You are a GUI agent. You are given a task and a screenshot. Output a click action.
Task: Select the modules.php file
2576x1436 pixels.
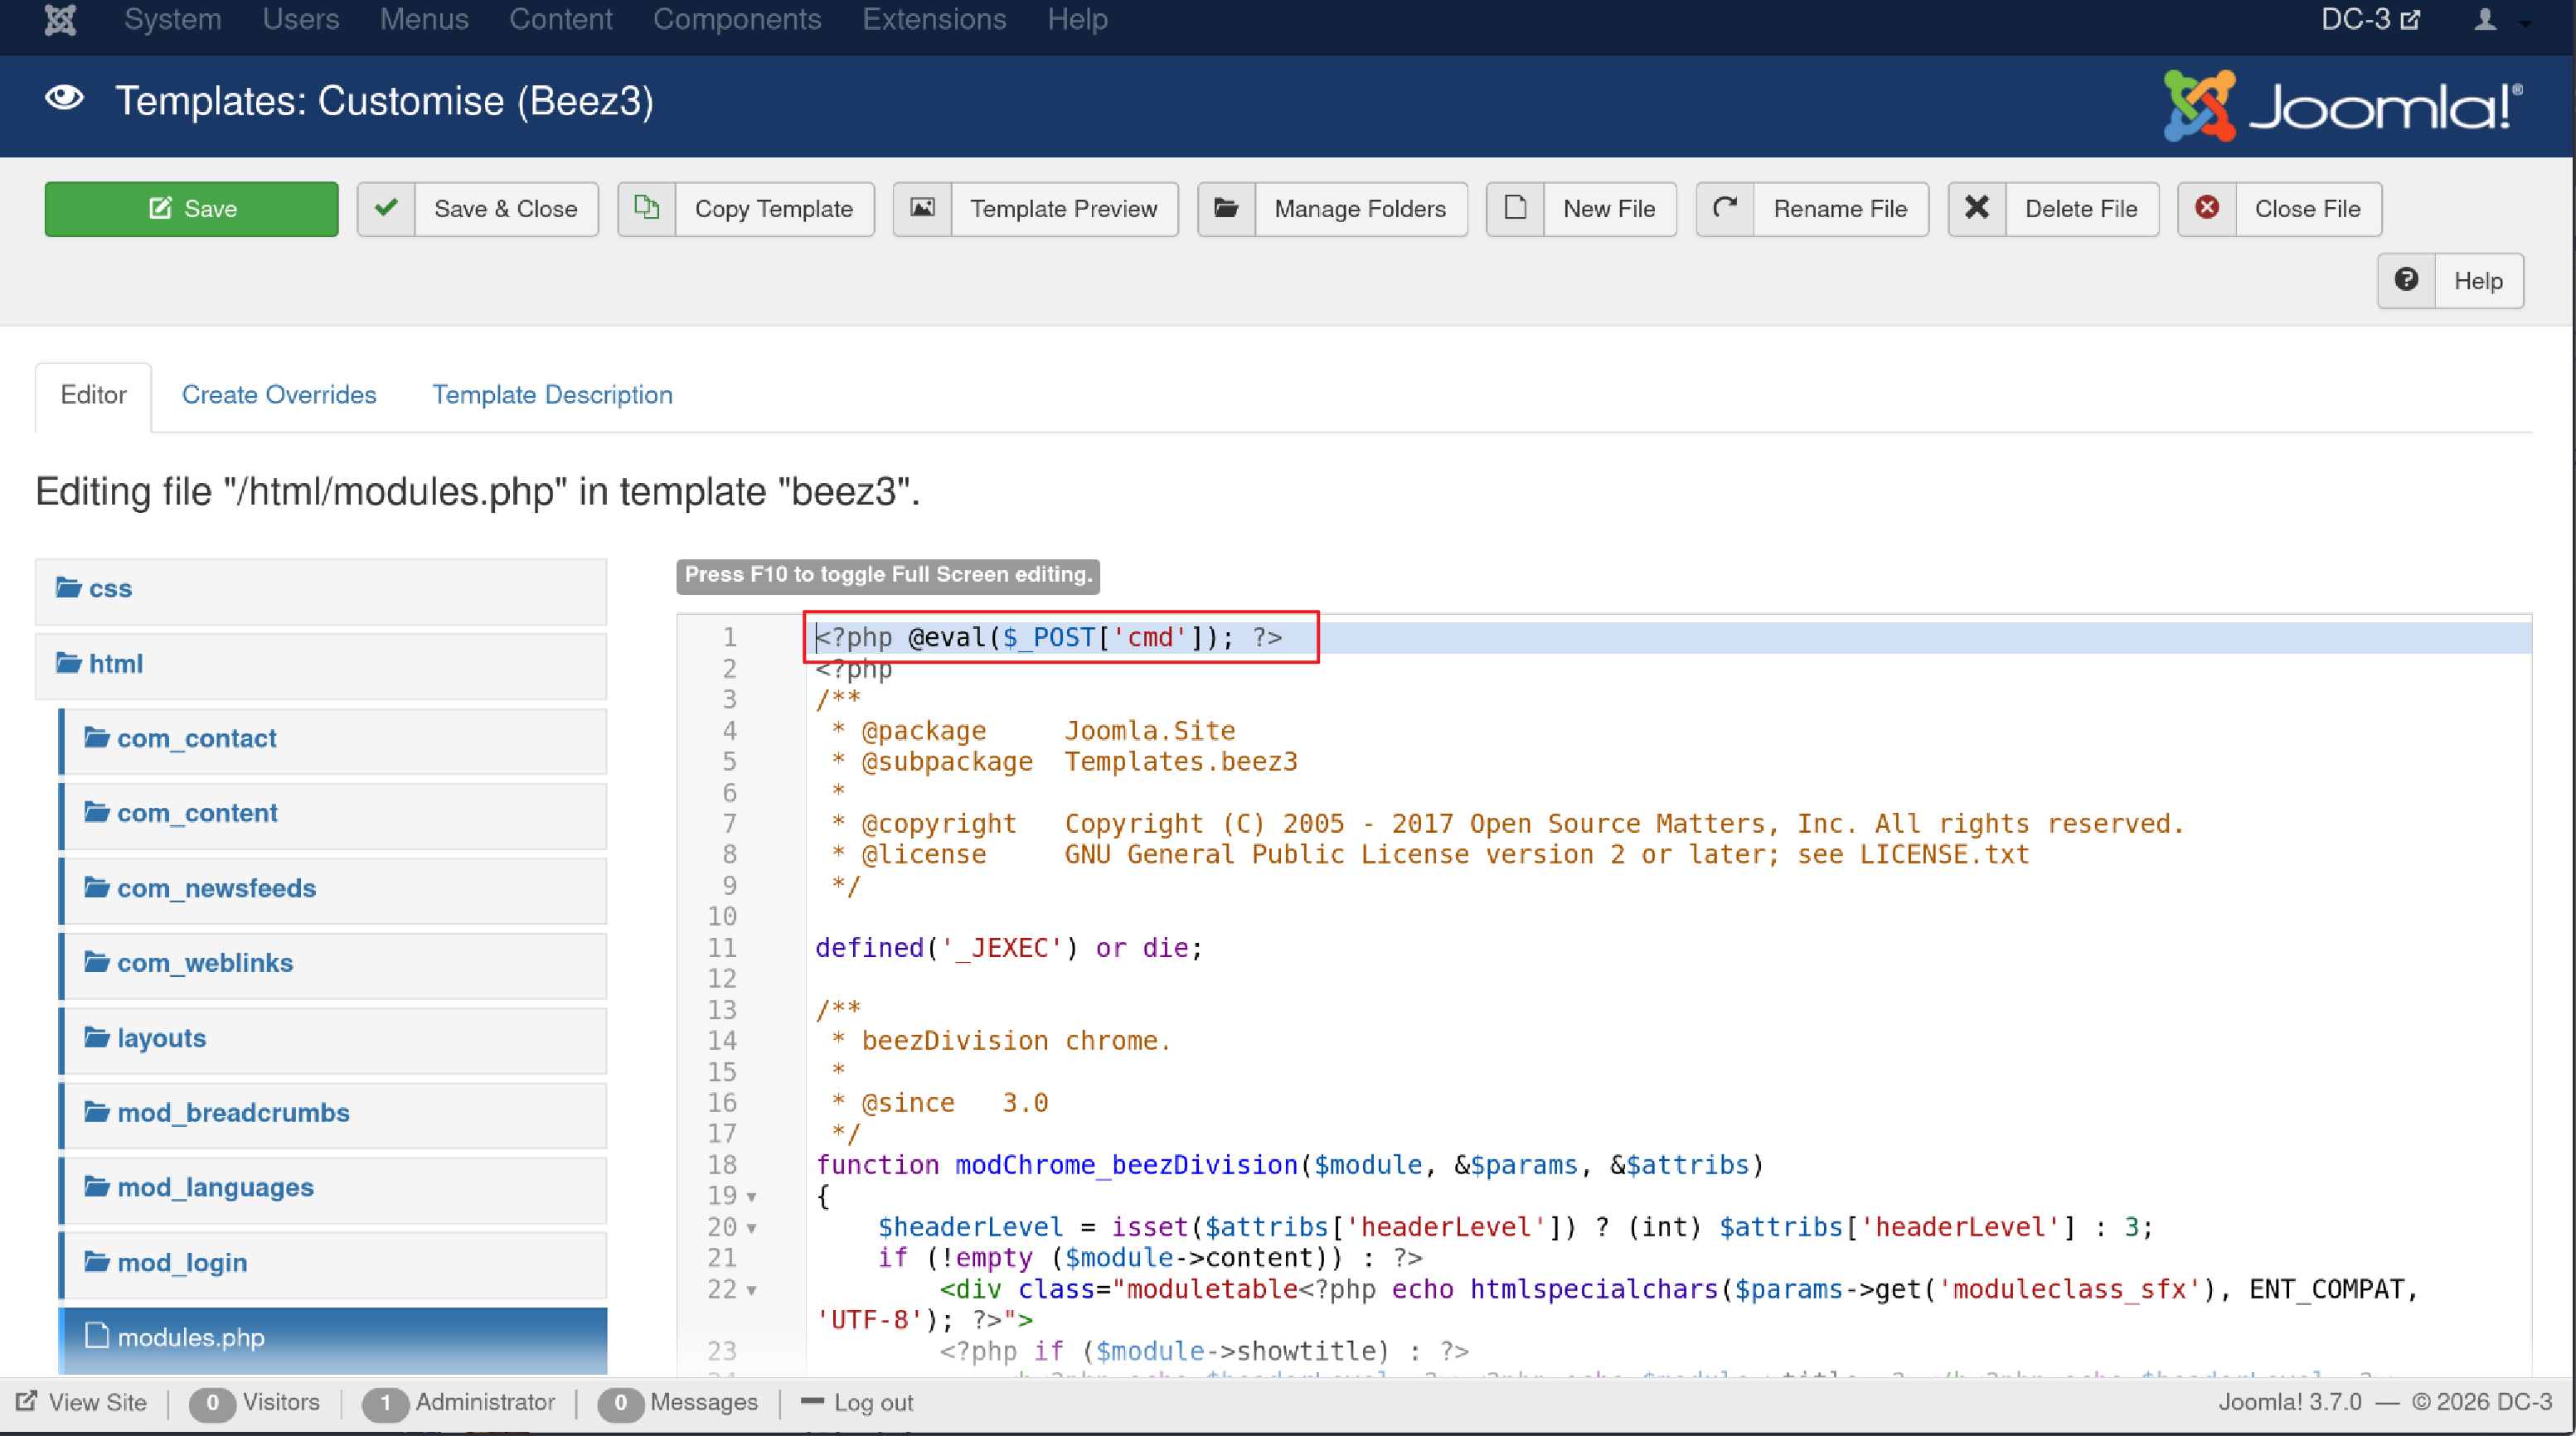click(x=333, y=1339)
